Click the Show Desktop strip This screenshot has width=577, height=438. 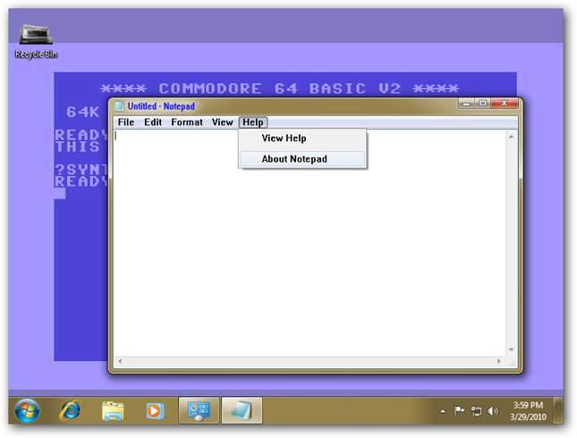559,410
